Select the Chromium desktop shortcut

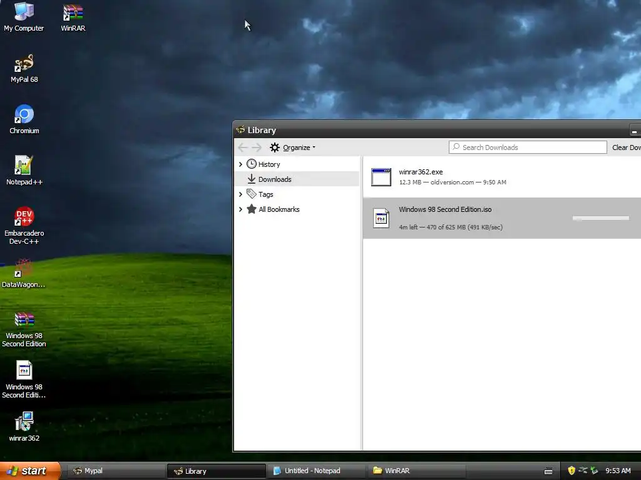pos(24,119)
